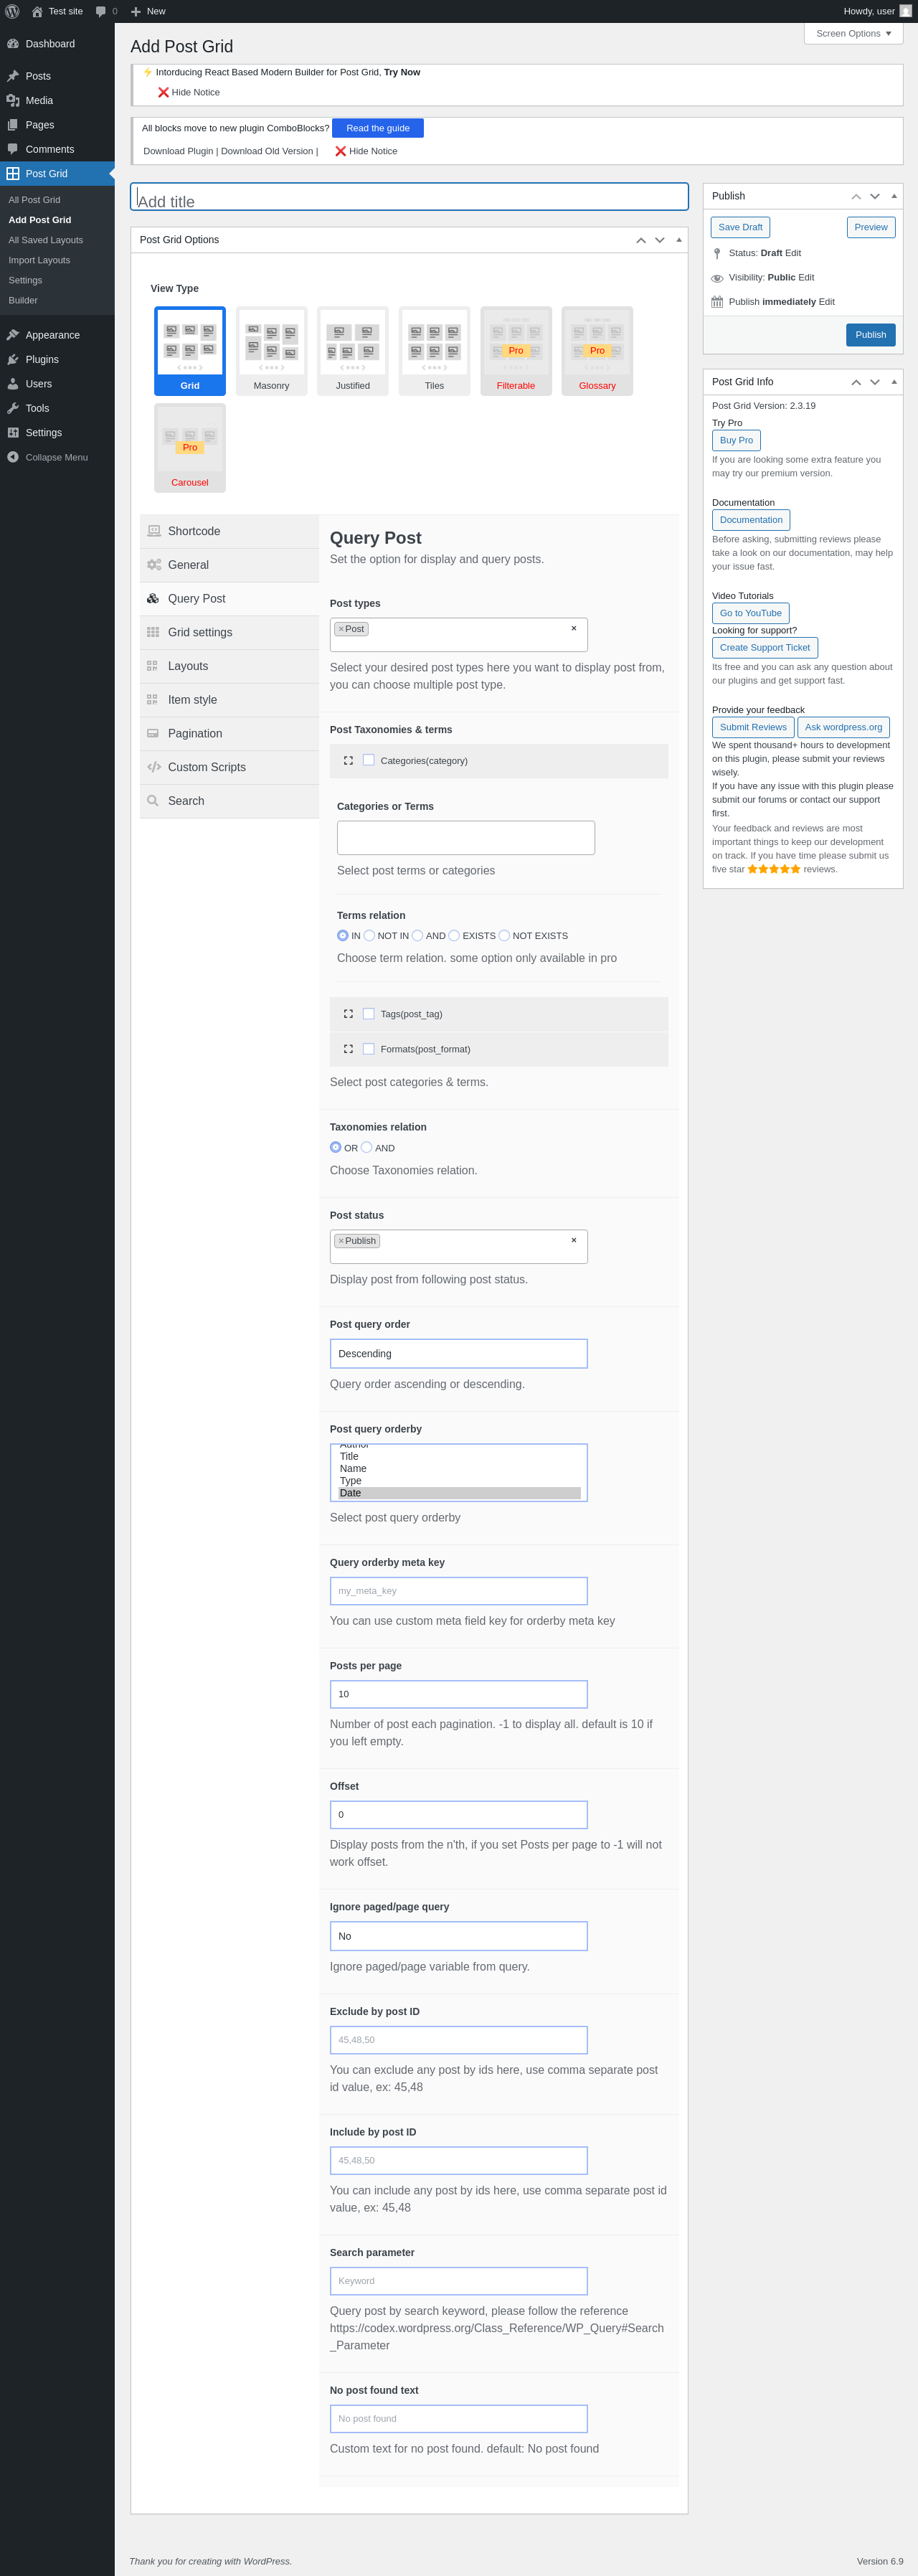Click the calendar icon beside Publish immediately
This screenshot has height=2576, width=918.
click(x=717, y=302)
